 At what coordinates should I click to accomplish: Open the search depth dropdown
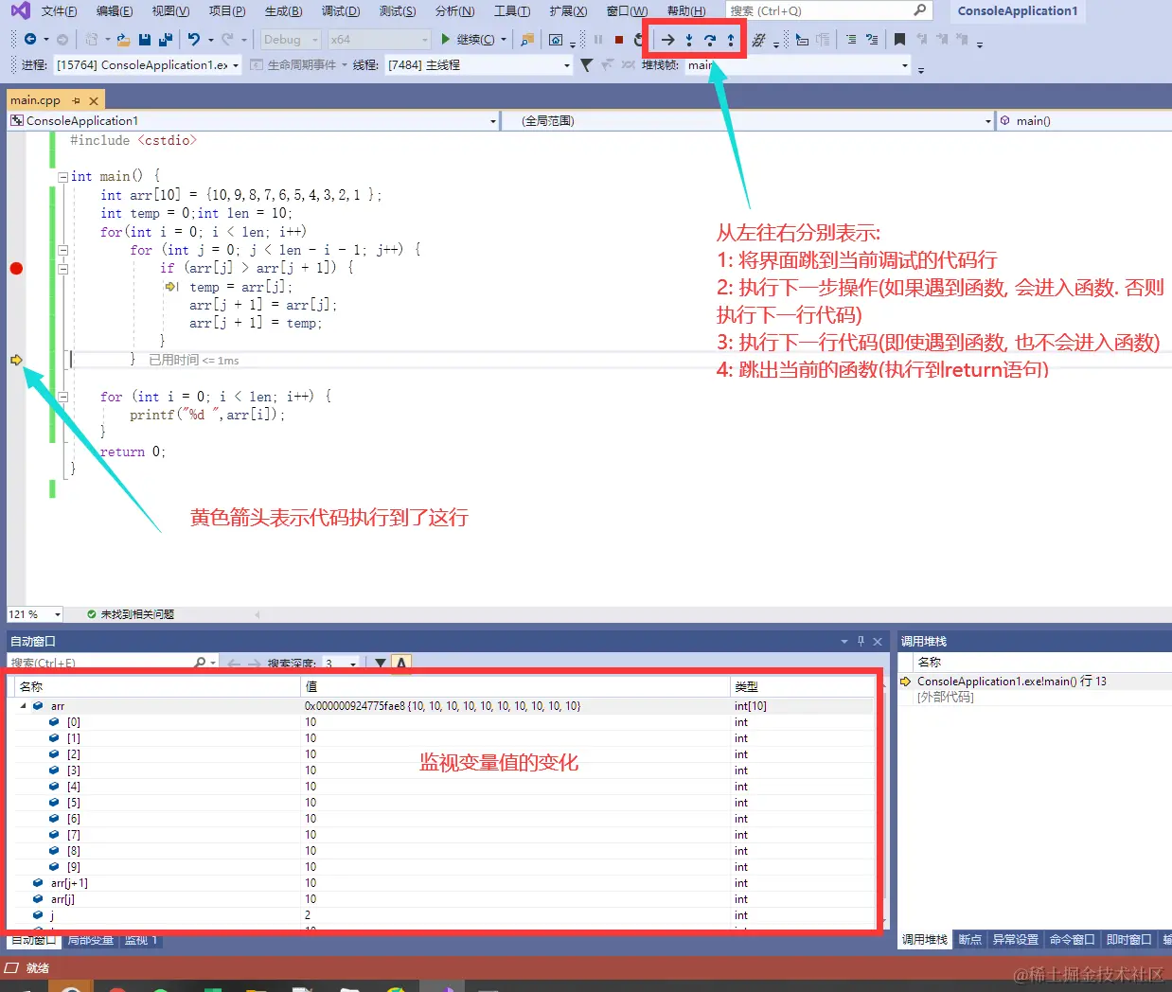(x=341, y=664)
